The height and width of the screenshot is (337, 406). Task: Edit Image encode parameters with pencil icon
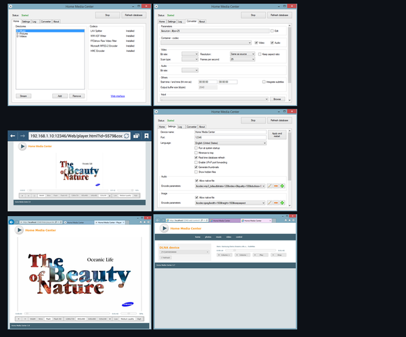[x=269, y=203]
